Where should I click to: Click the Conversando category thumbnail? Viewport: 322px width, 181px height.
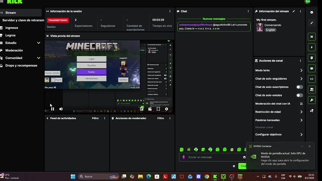tap(260, 27)
